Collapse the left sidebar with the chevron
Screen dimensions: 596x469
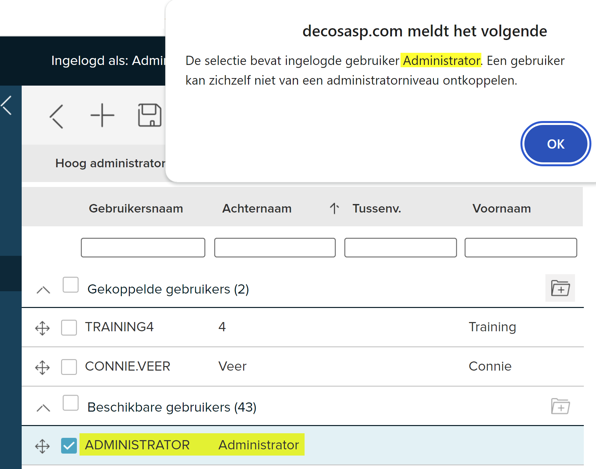tap(7, 105)
